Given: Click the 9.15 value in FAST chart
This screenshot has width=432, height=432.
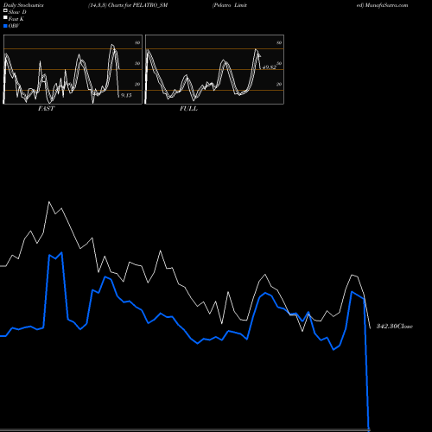Looking at the screenshot, I should point(126,95).
